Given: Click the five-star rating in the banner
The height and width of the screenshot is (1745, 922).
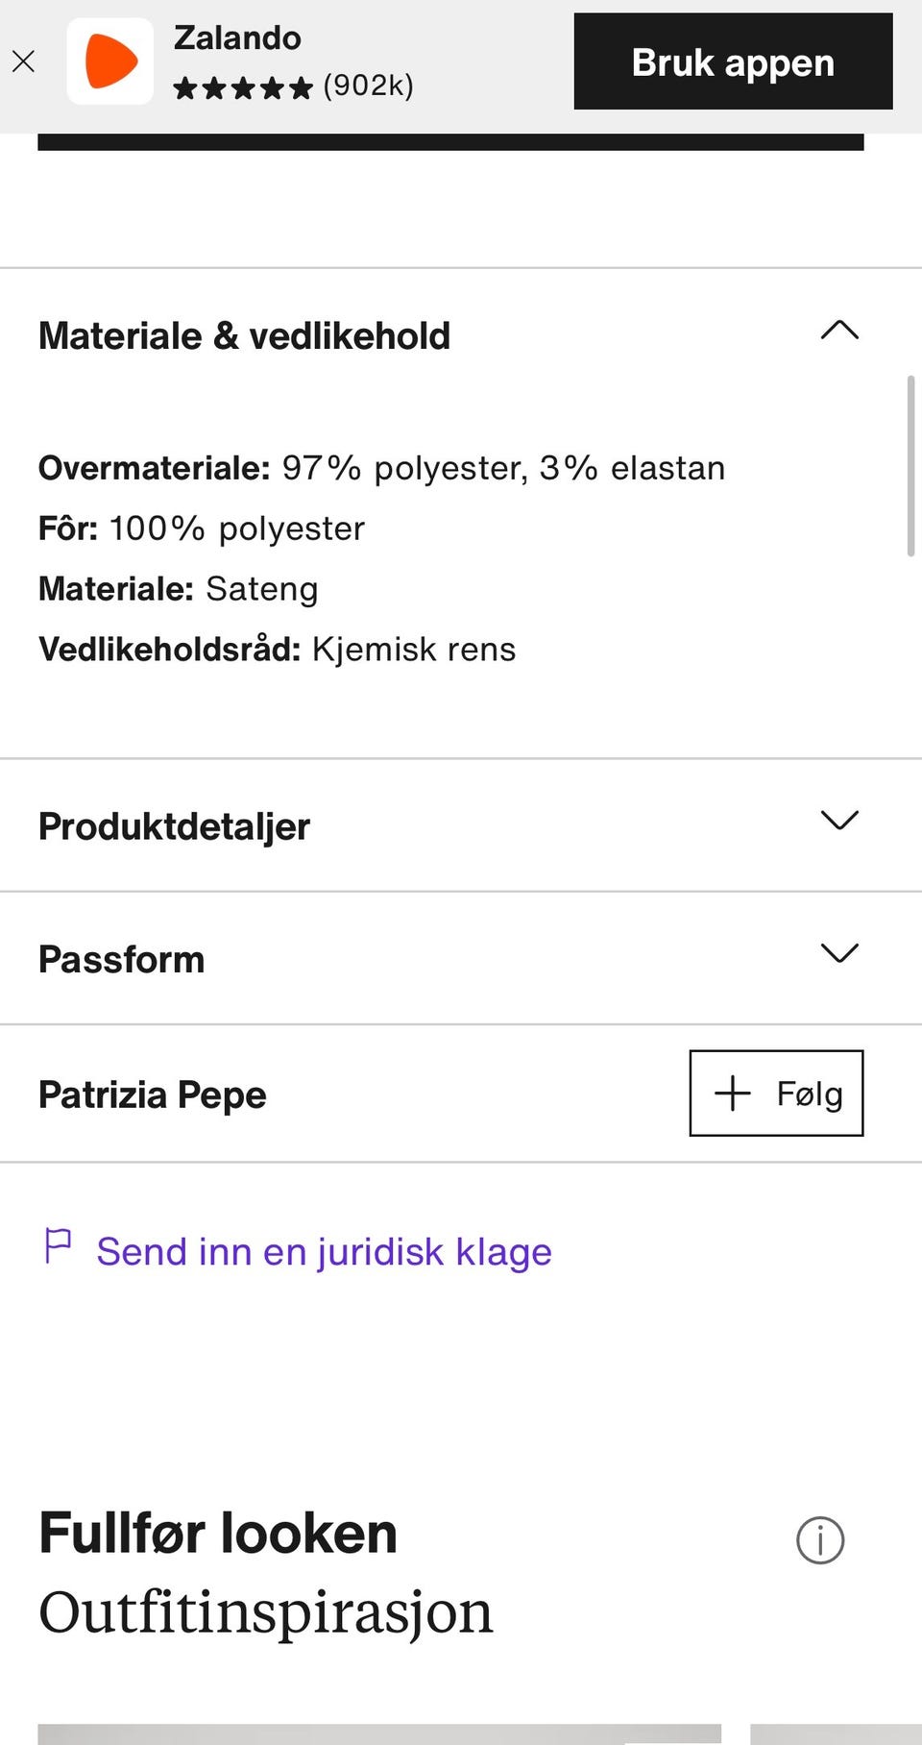Looking at the screenshot, I should pos(243,88).
